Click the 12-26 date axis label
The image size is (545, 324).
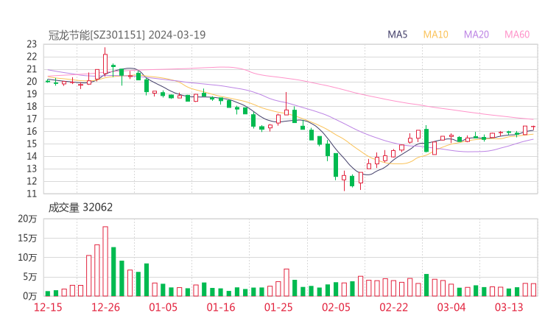click(105, 307)
